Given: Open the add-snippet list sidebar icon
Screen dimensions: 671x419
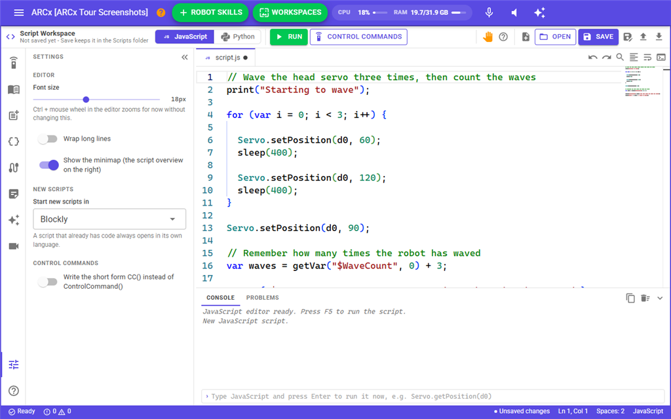Looking at the screenshot, I should (14, 115).
